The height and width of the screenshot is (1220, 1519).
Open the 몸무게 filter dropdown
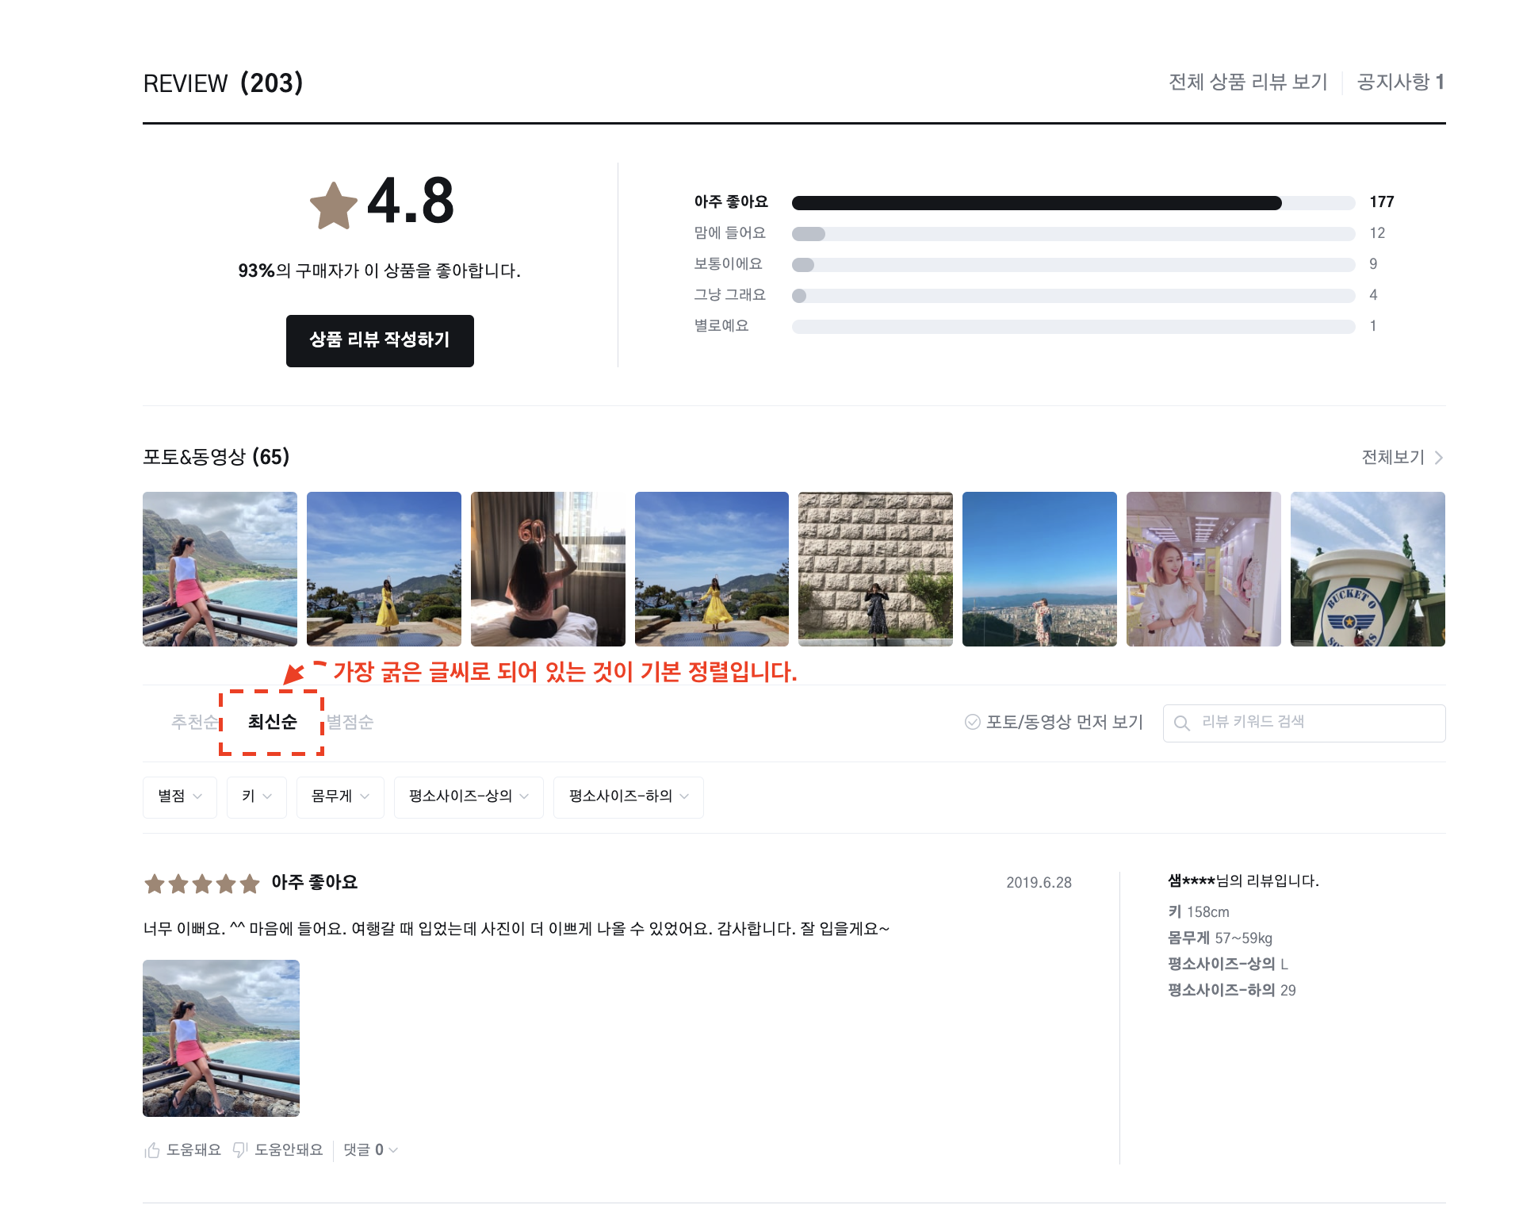pos(340,796)
